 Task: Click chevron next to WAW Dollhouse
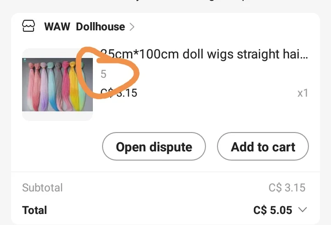point(132,27)
